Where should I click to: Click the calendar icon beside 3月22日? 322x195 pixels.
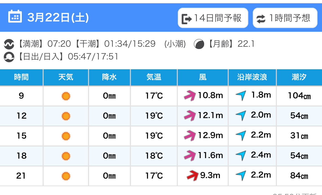click(x=15, y=16)
